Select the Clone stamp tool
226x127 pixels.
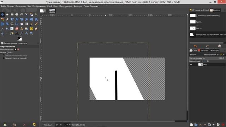[x=22, y=29]
